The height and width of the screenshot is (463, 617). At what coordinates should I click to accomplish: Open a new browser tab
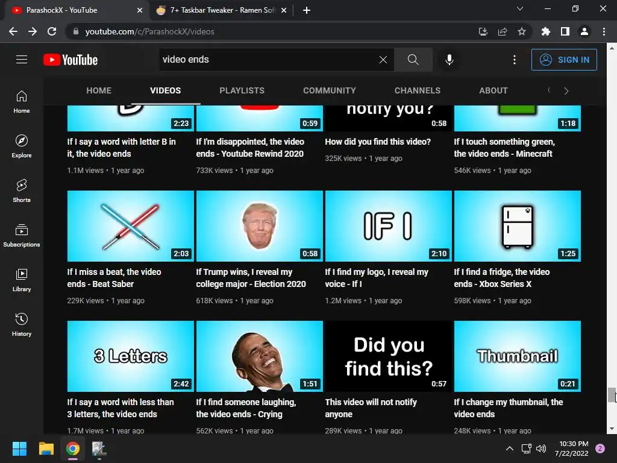click(x=307, y=10)
